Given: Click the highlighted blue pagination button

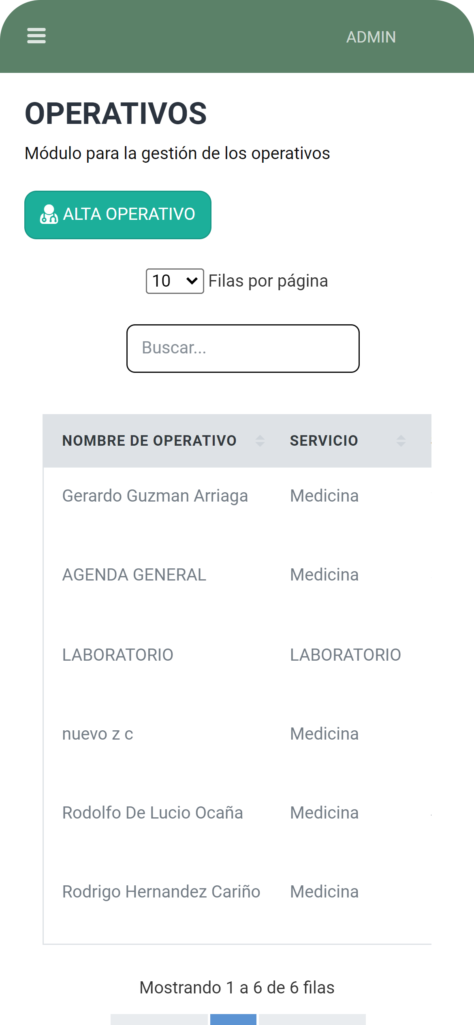Looking at the screenshot, I should coord(233,1019).
